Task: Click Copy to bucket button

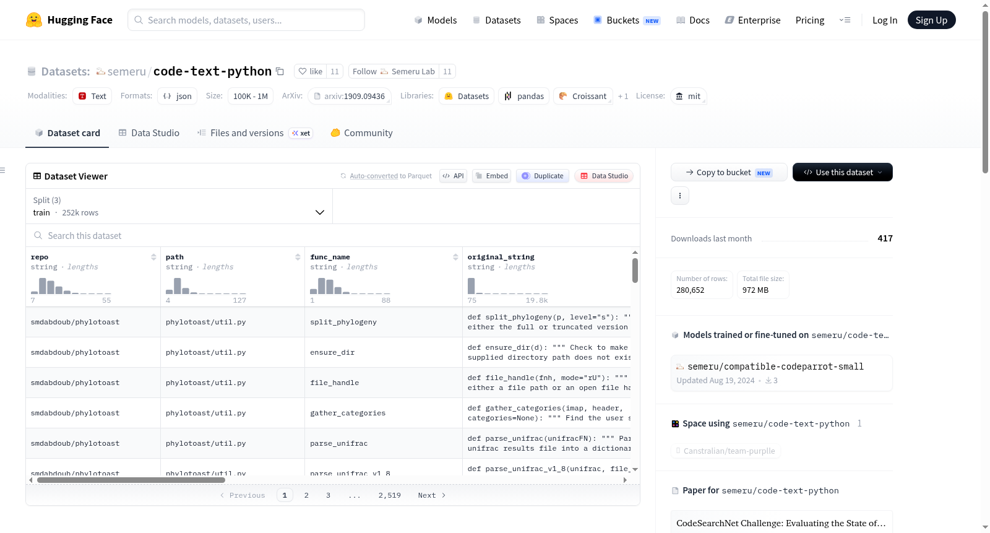Action: point(729,172)
